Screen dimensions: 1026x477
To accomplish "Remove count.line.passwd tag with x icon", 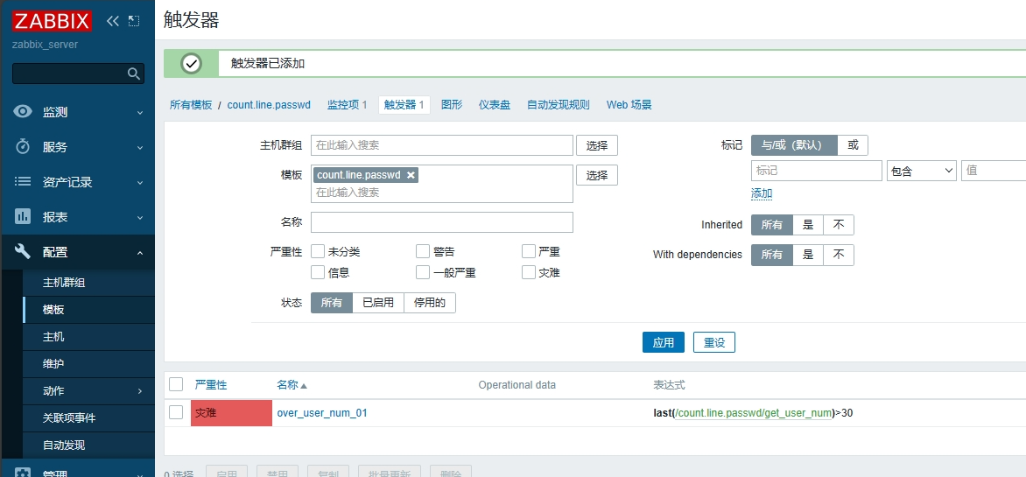I will pos(411,175).
